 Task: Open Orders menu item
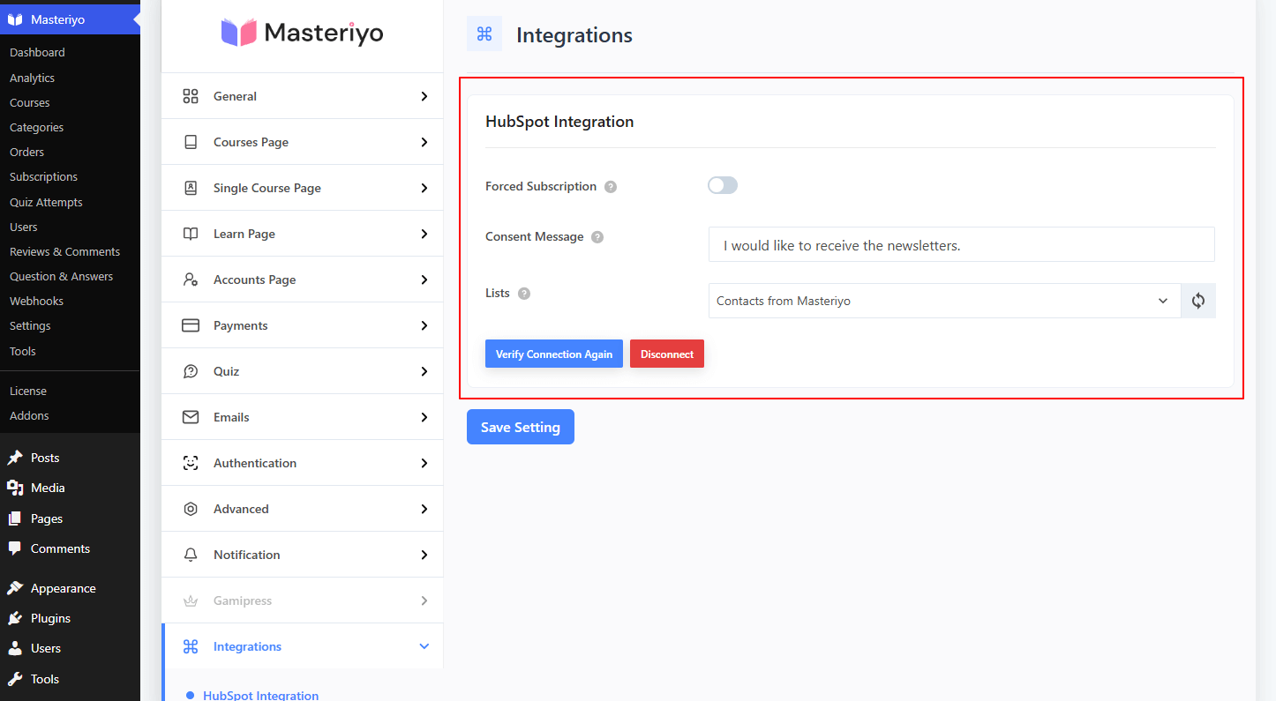click(26, 152)
